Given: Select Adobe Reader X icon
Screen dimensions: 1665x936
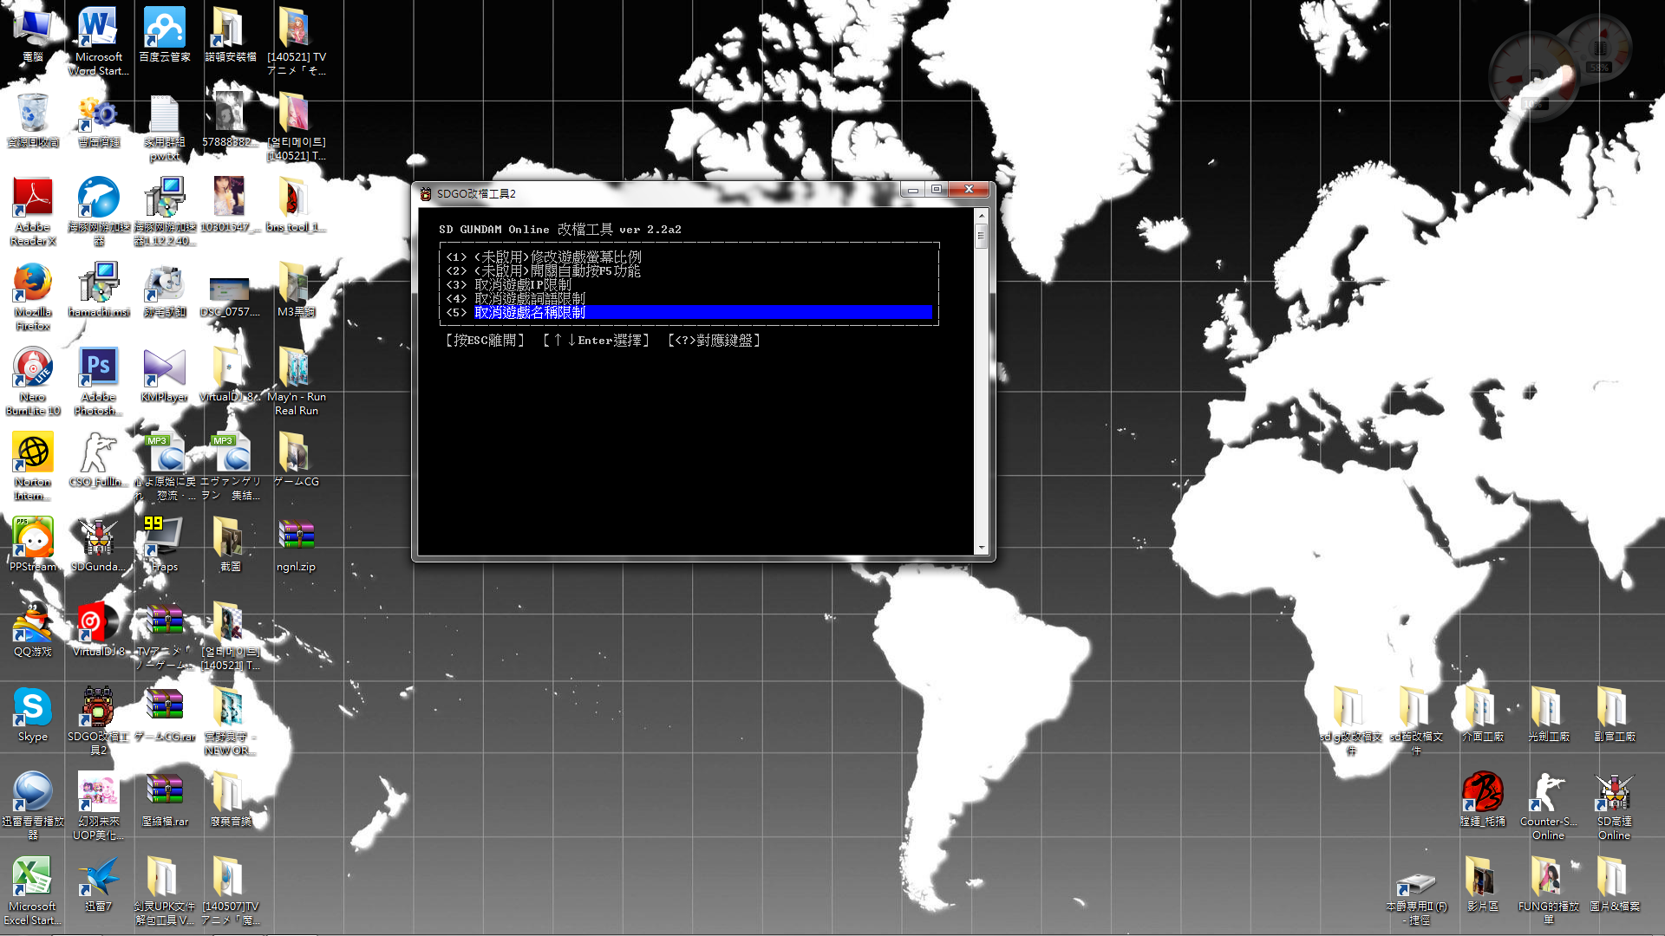Looking at the screenshot, I should pos(33,199).
